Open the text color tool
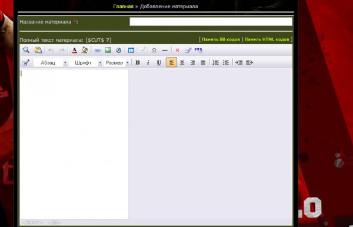 coord(74,50)
